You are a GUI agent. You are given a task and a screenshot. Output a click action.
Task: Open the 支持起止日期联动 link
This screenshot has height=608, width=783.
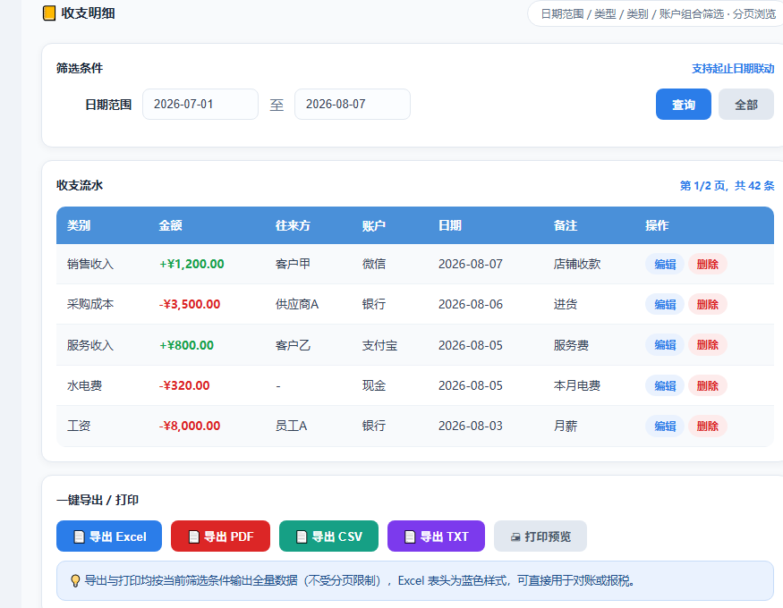point(733,69)
